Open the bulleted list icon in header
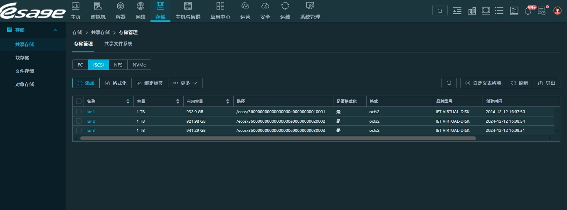 (500, 11)
